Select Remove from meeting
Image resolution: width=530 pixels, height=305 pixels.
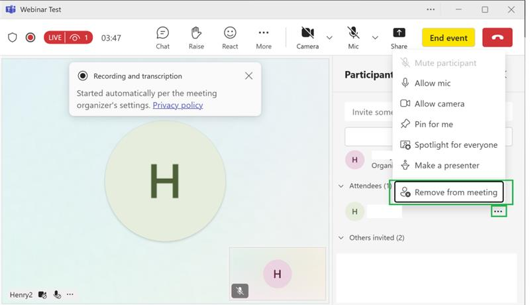click(449, 192)
